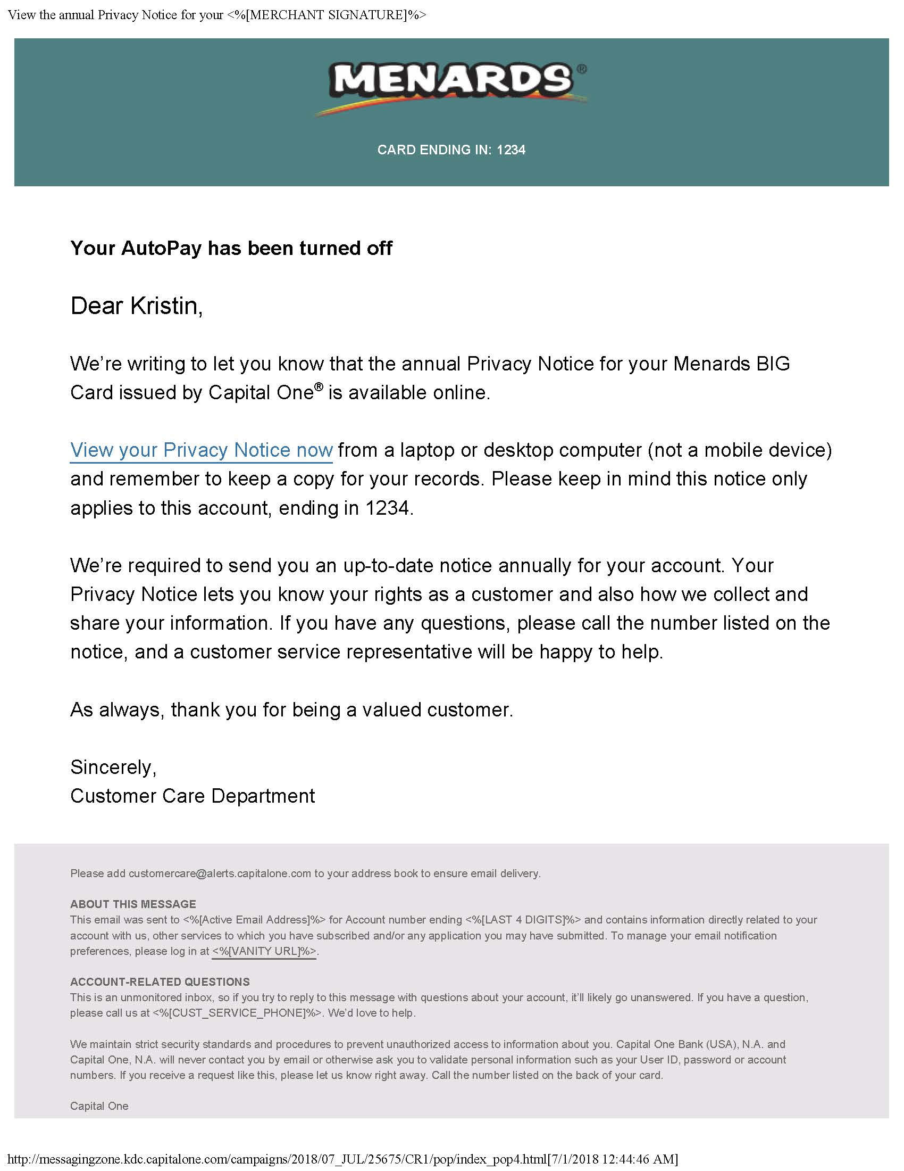Image resolution: width=904 pixels, height=1171 pixels.
Task: Click the thank you for being a valued customer line
Action: [x=292, y=710]
